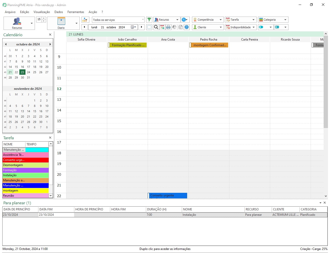Viewport: 330px width, 253px height.
Task: Select day 15 in noviembre mini calendar
Action: 35,111
